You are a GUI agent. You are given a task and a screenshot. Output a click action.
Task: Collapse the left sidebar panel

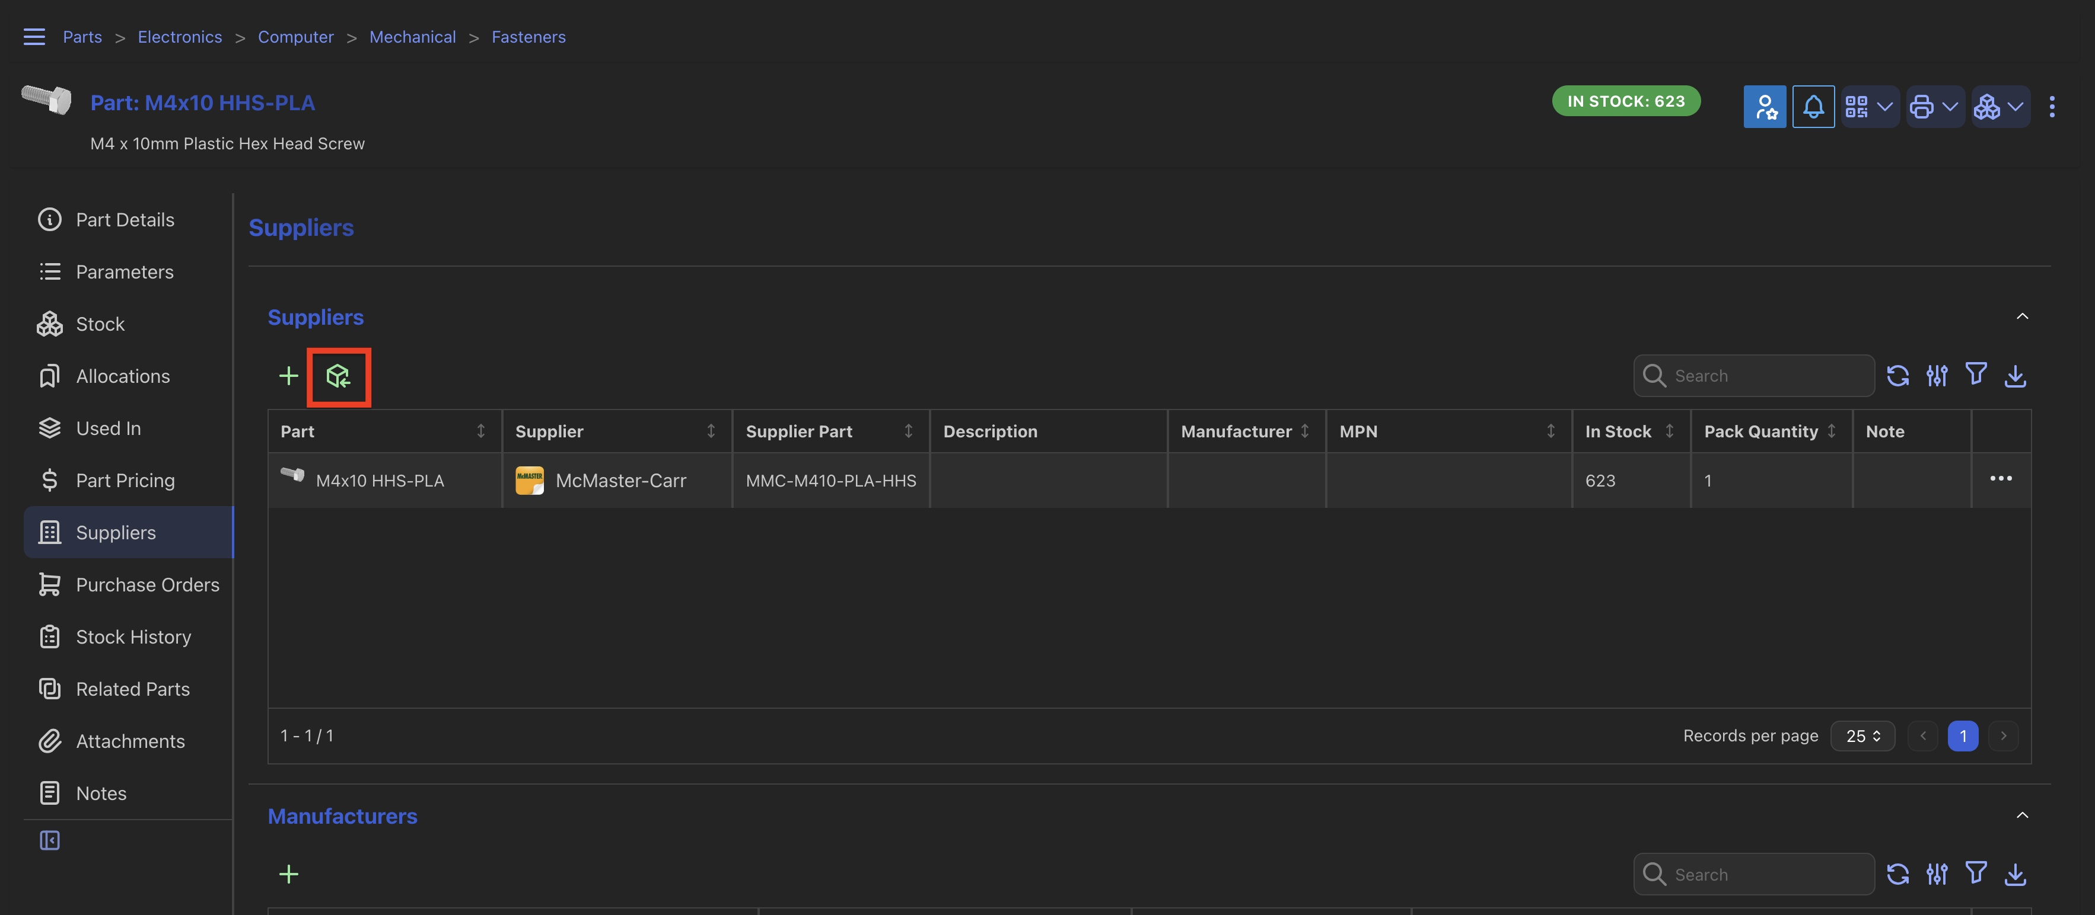(x=50, y=840)
